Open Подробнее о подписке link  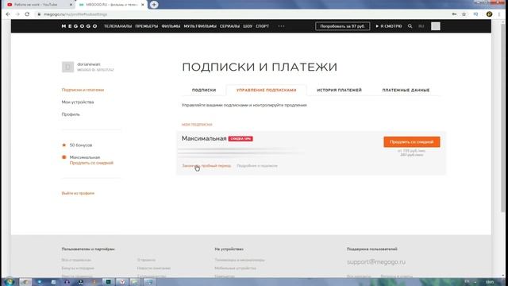(x=257, y=166)
